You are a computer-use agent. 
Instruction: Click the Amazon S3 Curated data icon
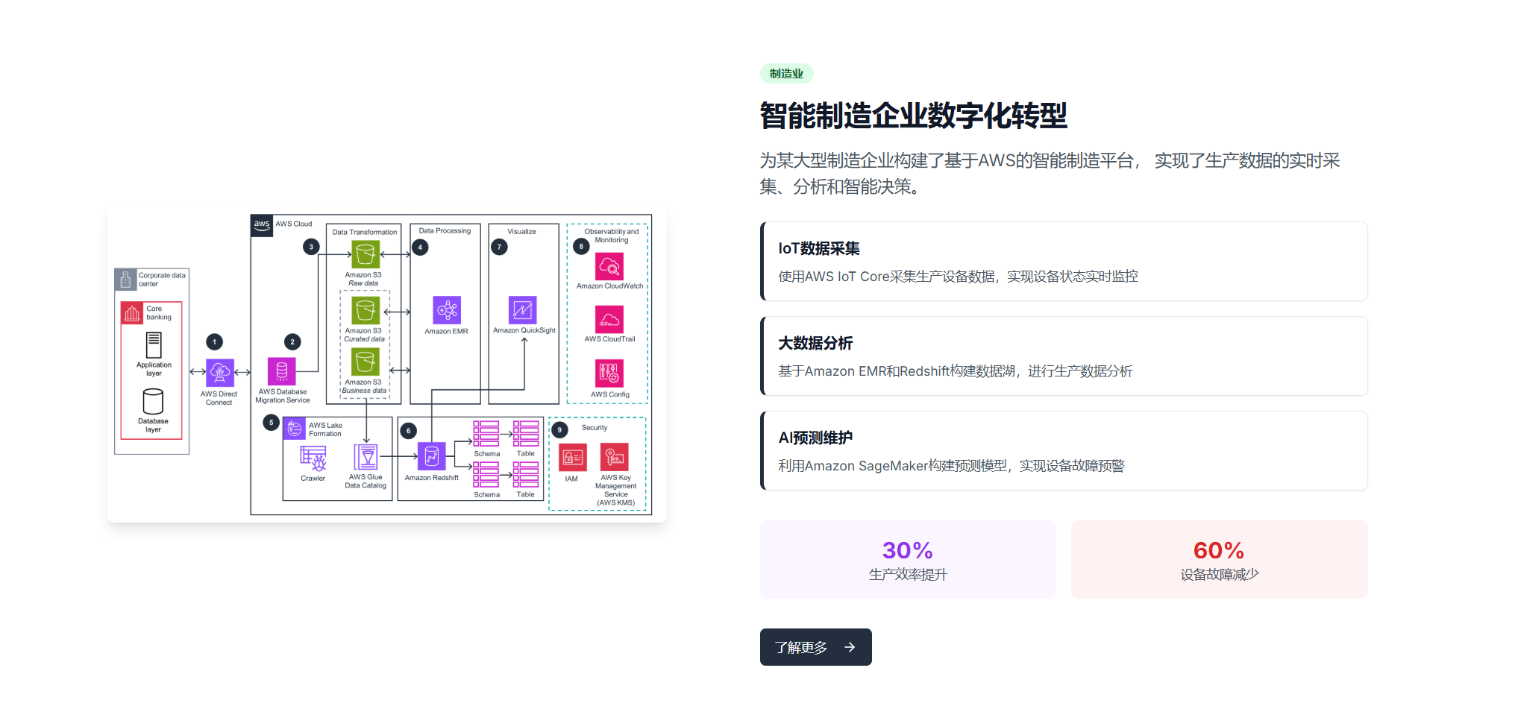[366, 310]
